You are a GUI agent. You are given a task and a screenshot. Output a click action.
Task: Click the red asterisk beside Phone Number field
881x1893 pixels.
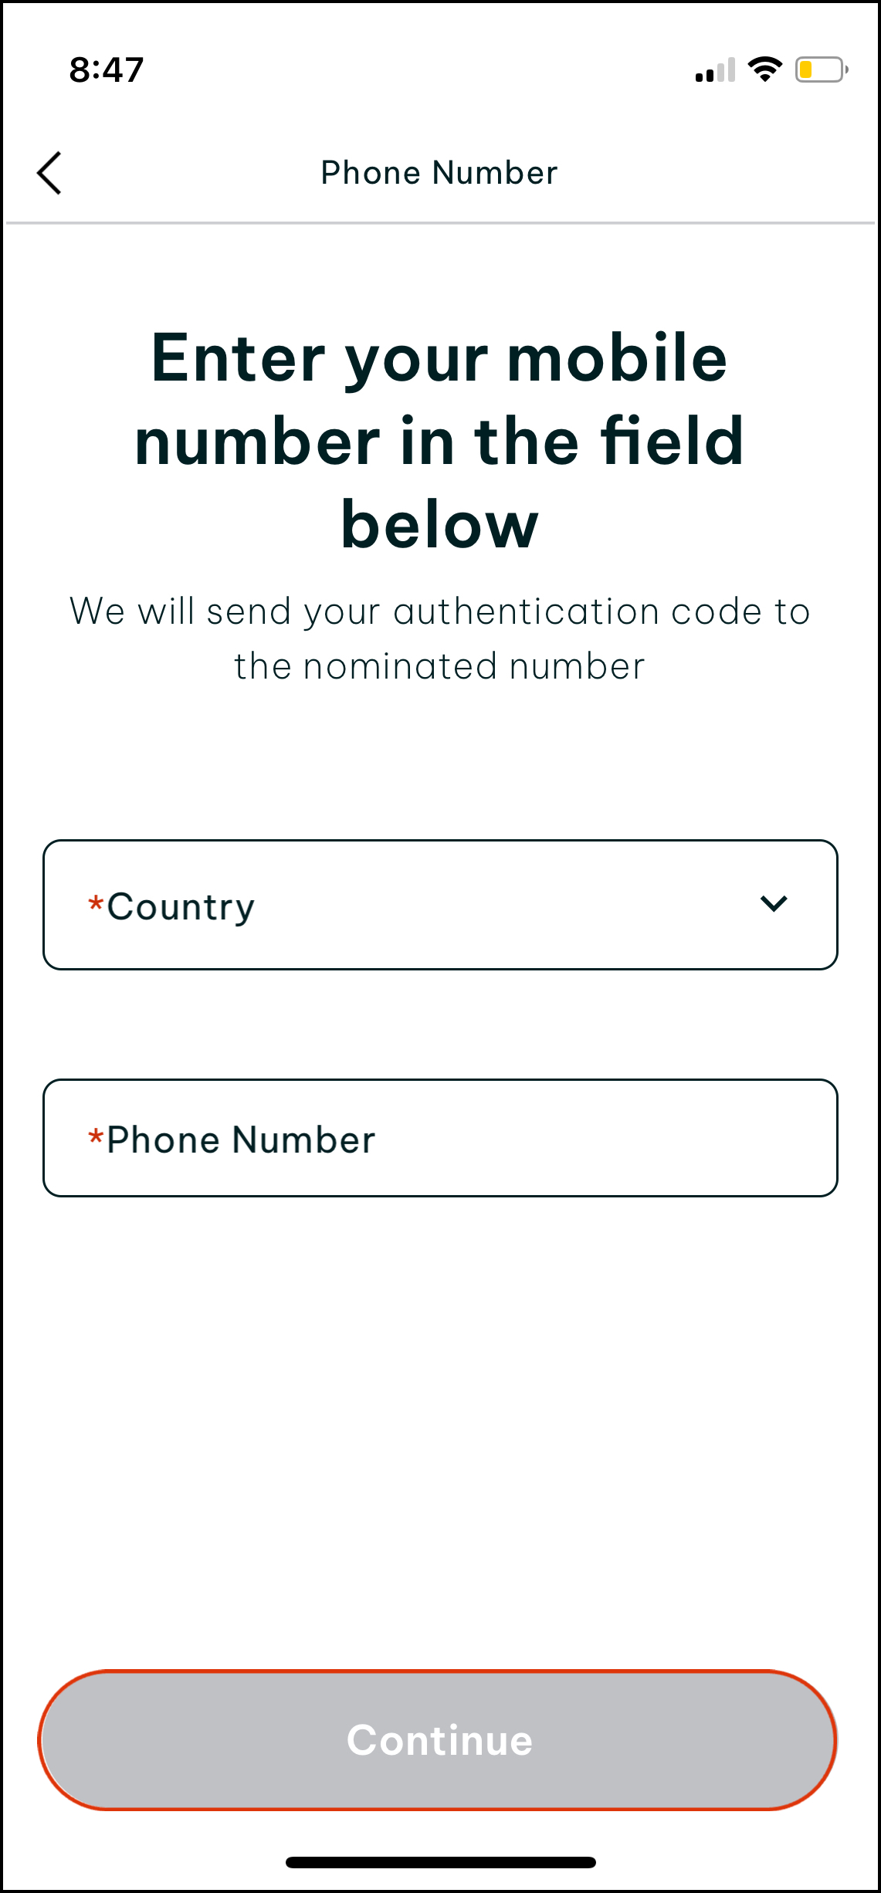point(96,1136)
